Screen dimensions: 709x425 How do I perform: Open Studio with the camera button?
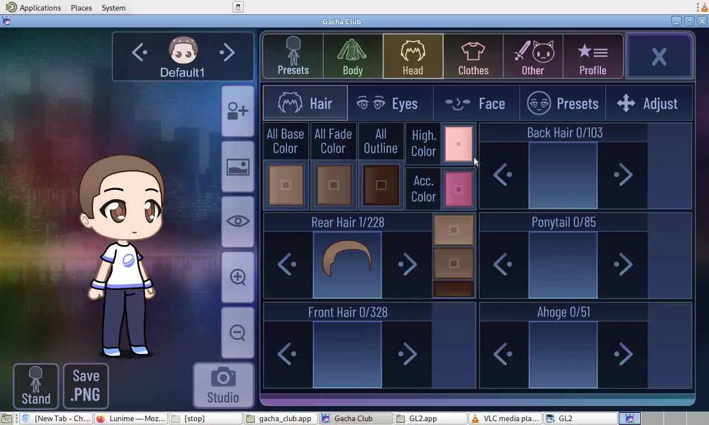coord(223,386)
